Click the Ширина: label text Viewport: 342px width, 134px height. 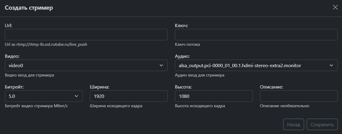click(99, 87)
